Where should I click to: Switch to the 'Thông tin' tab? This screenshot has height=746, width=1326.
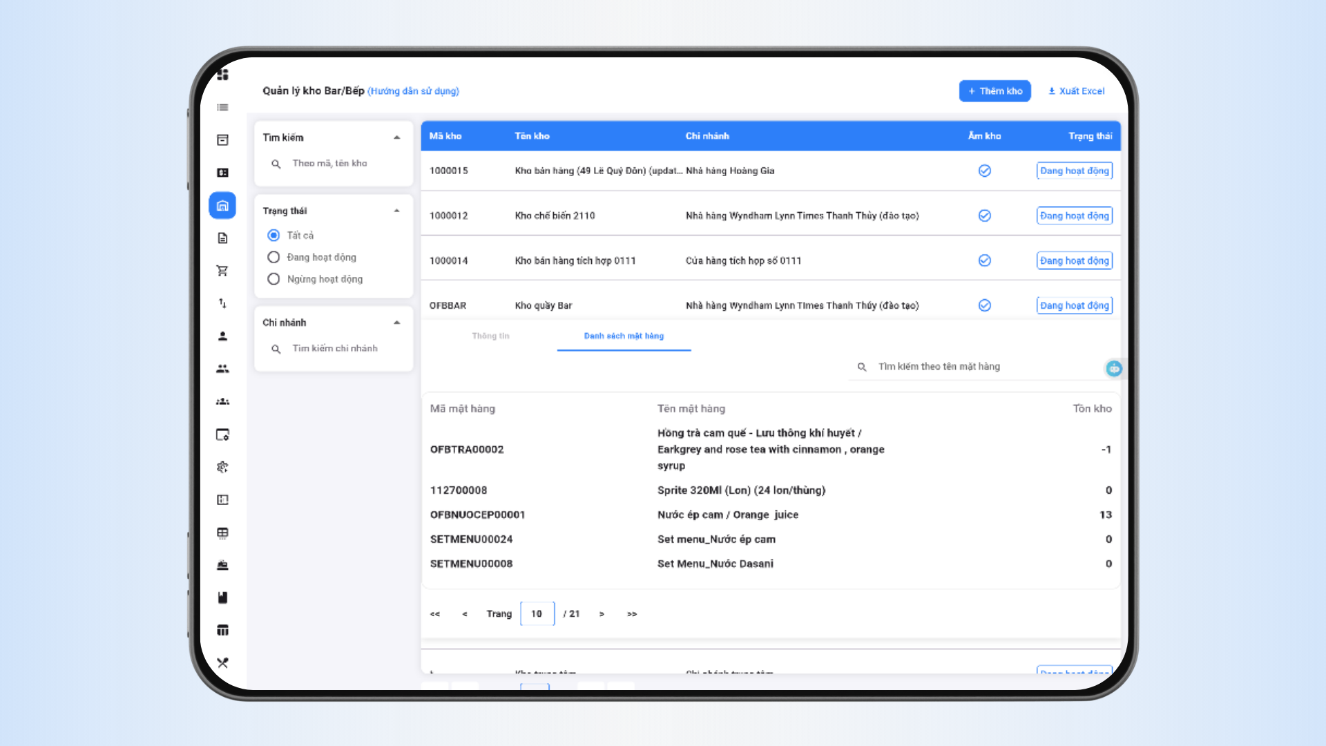(x=490, y=336)
